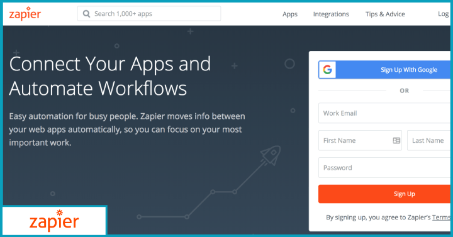Focus the Work Email field

(x=384, y=113)
